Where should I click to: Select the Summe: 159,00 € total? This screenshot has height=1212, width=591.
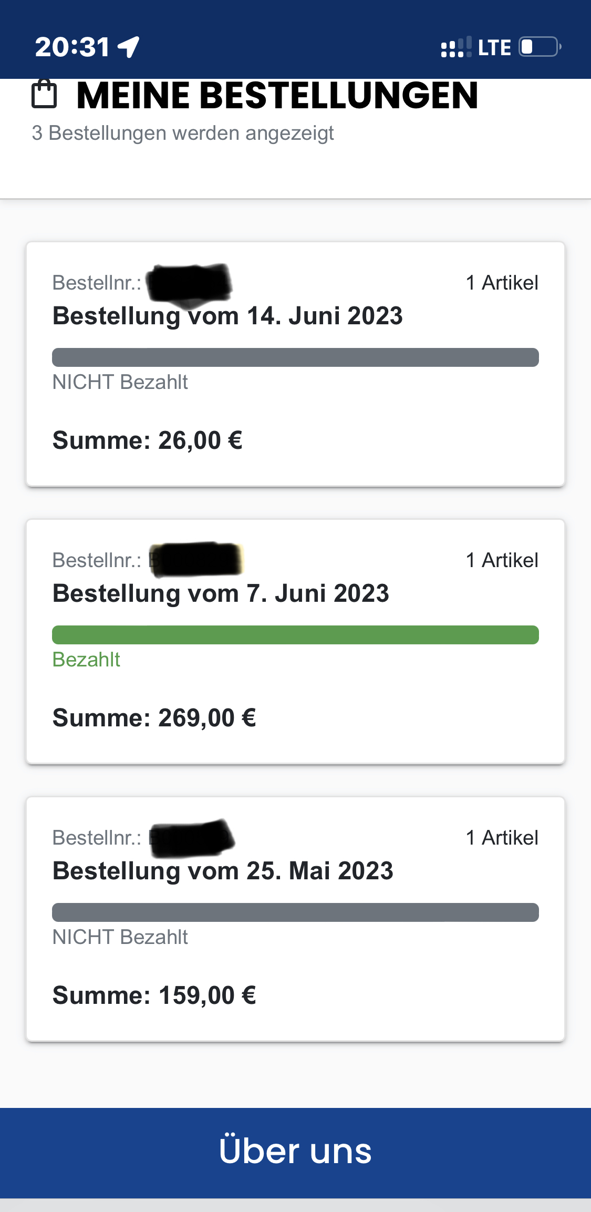[x=154, y=995]
